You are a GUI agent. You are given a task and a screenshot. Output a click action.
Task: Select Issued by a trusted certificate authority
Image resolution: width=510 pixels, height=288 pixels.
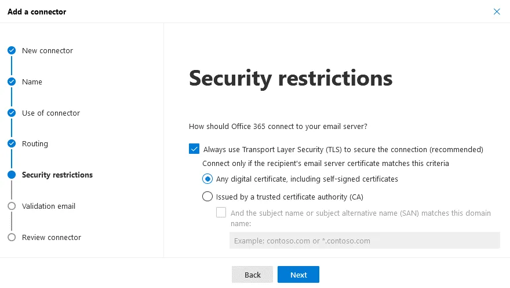coord(207,197)
